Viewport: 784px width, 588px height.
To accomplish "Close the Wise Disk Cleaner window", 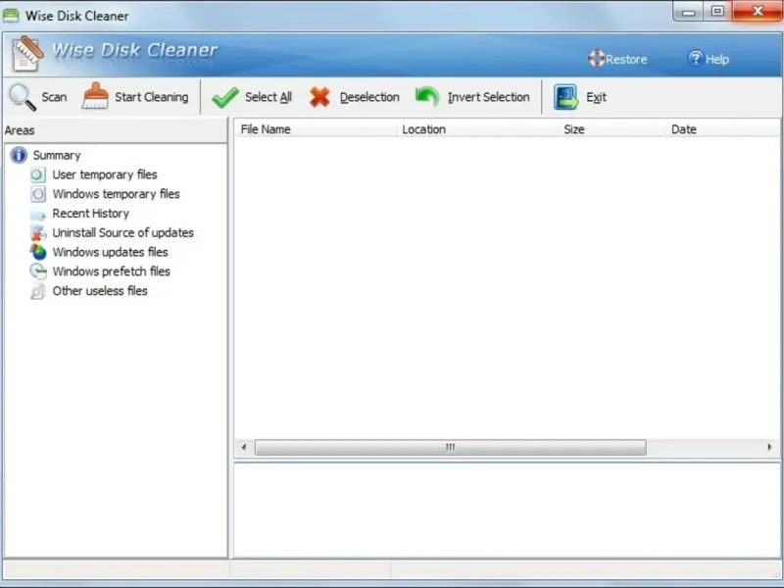I will click(x=758, y=12).
